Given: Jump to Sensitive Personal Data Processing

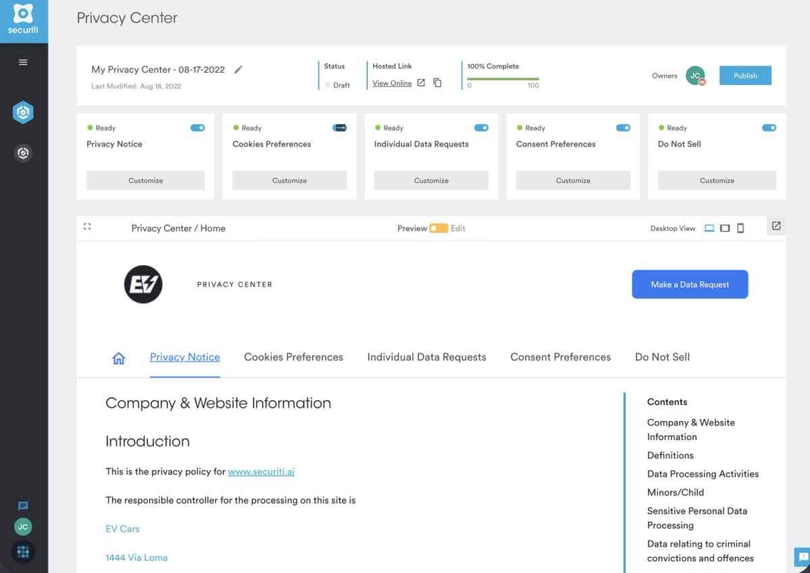Looking at the screenshot, I should (x=697, y=518).
